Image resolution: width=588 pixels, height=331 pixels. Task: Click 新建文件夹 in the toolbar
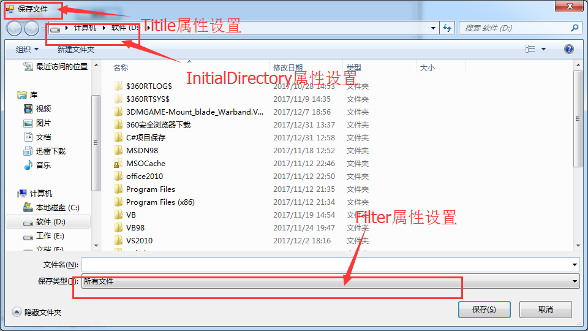click(x=76, y=50)
